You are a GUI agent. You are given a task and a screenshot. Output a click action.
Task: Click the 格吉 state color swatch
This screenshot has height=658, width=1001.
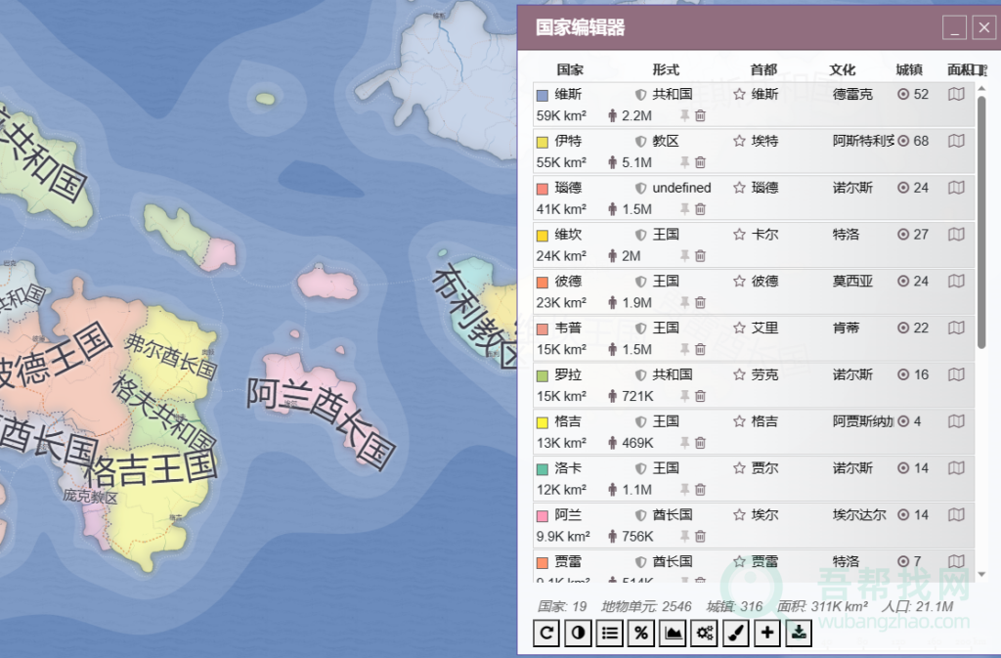click(x=543, y=421)
